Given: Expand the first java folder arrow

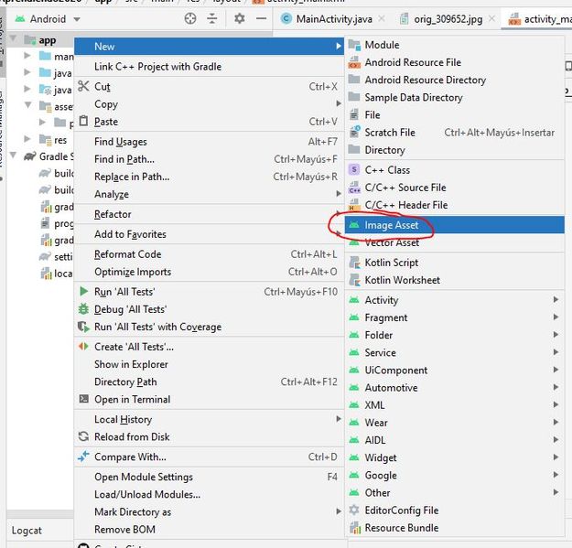Looking at the screenshot, I should [x=27, y=72].
